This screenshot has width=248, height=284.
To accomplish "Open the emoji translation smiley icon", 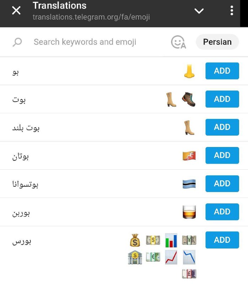I will 178,42.
